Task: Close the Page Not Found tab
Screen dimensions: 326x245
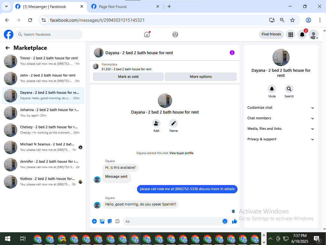Action: 158,6
